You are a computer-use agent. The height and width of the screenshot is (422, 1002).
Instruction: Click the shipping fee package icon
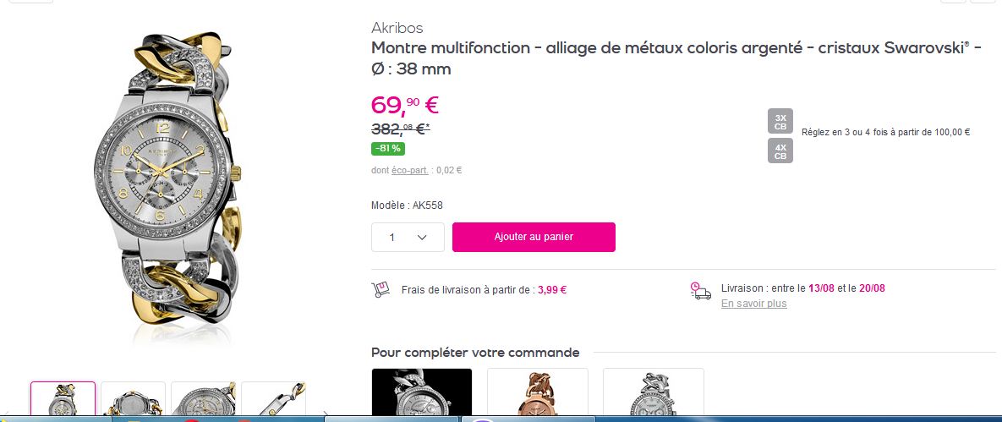click(x=381, y=289)
